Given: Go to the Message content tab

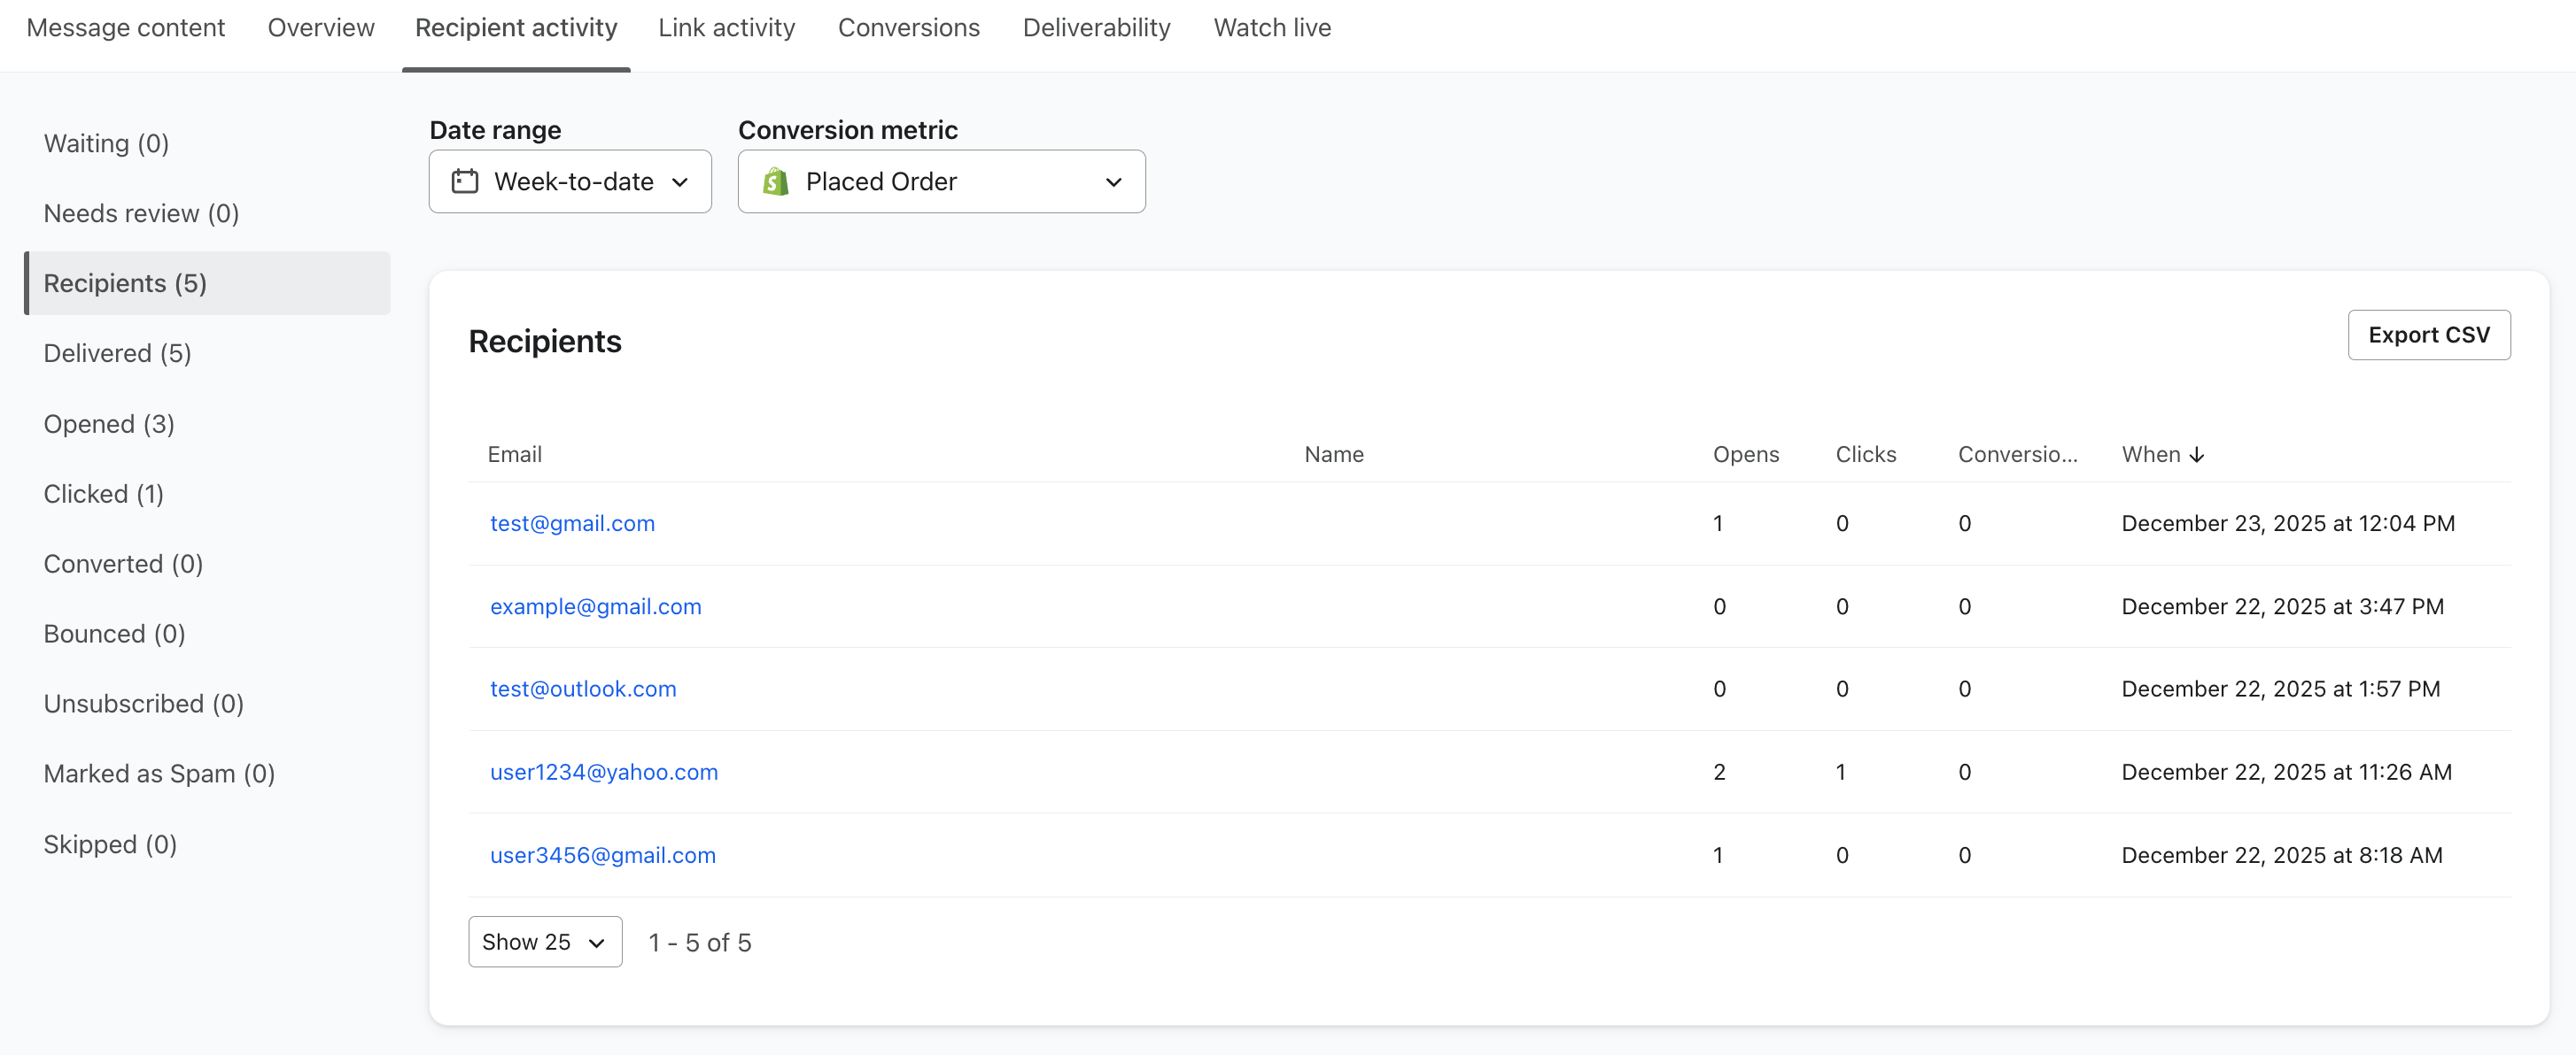Looking at the screenshot, I should 126,28.
